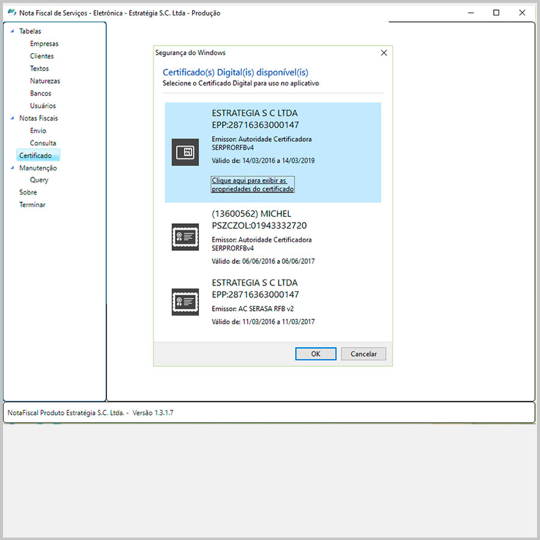
Task: Open the certificate properties link
Action: click(x=253, y=185)
